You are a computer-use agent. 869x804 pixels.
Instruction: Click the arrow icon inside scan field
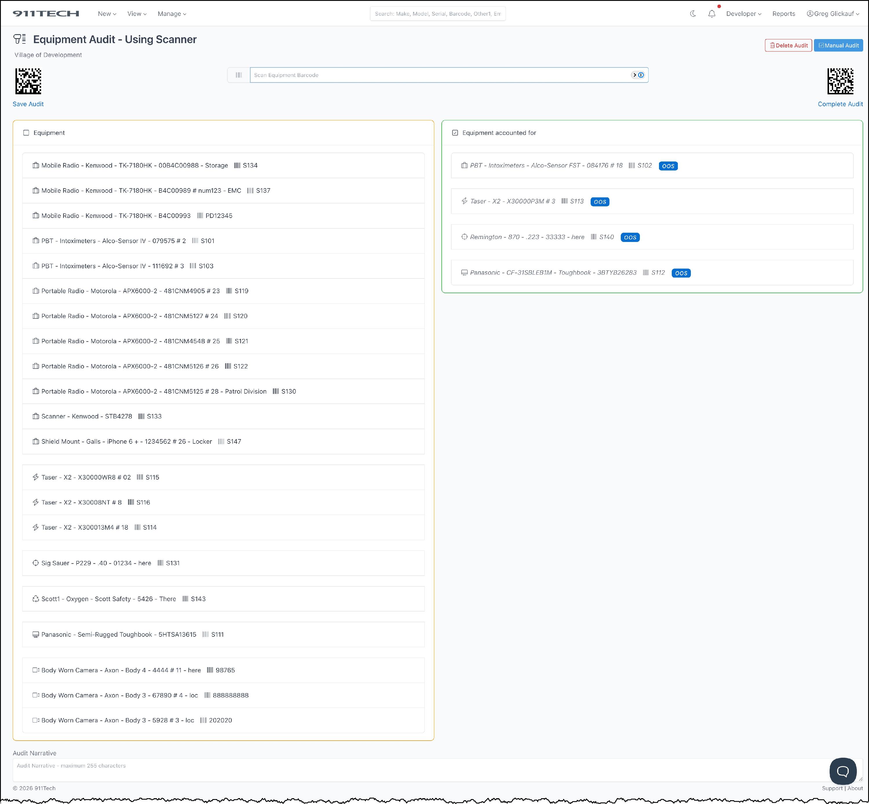point(634,75)
